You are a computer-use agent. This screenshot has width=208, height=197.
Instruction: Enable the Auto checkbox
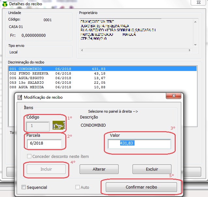[78, 187]
